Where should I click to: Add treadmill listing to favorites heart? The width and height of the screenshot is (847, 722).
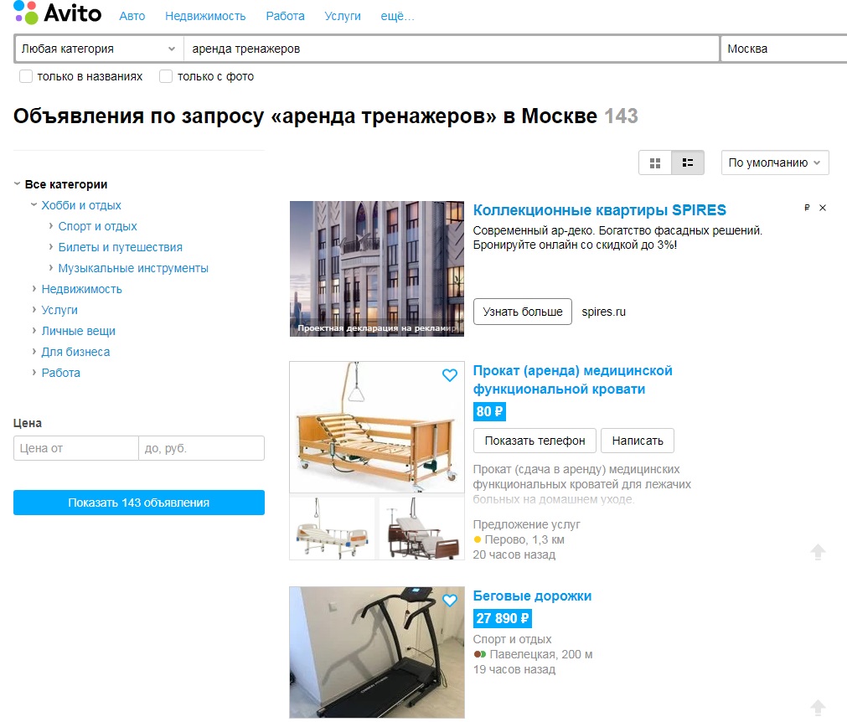coord(449,600)
